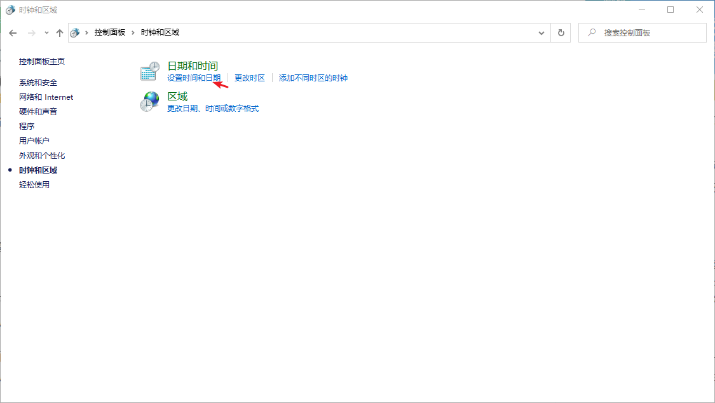Click the 日期和时间 calendar clock icon
This screenshot has height=403, width=715.
pyautogui.click(x=149, y=71)
